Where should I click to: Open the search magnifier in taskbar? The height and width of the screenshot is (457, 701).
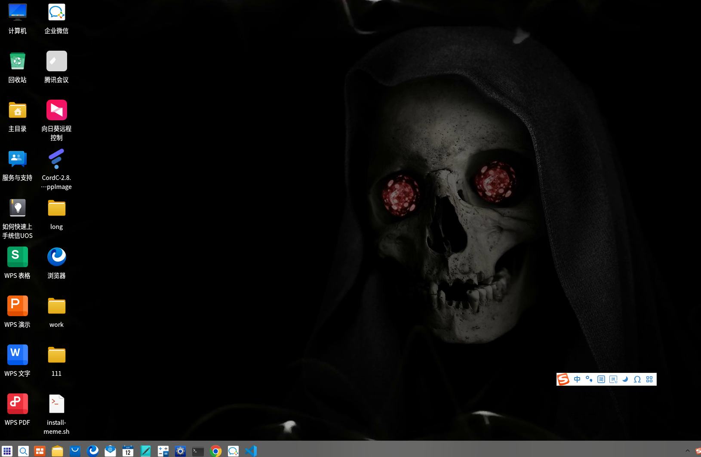point(23,451)
